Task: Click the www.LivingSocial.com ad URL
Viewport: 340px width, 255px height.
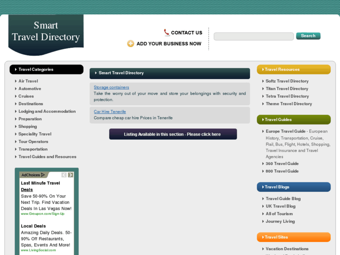Action: tap(38, 250)
